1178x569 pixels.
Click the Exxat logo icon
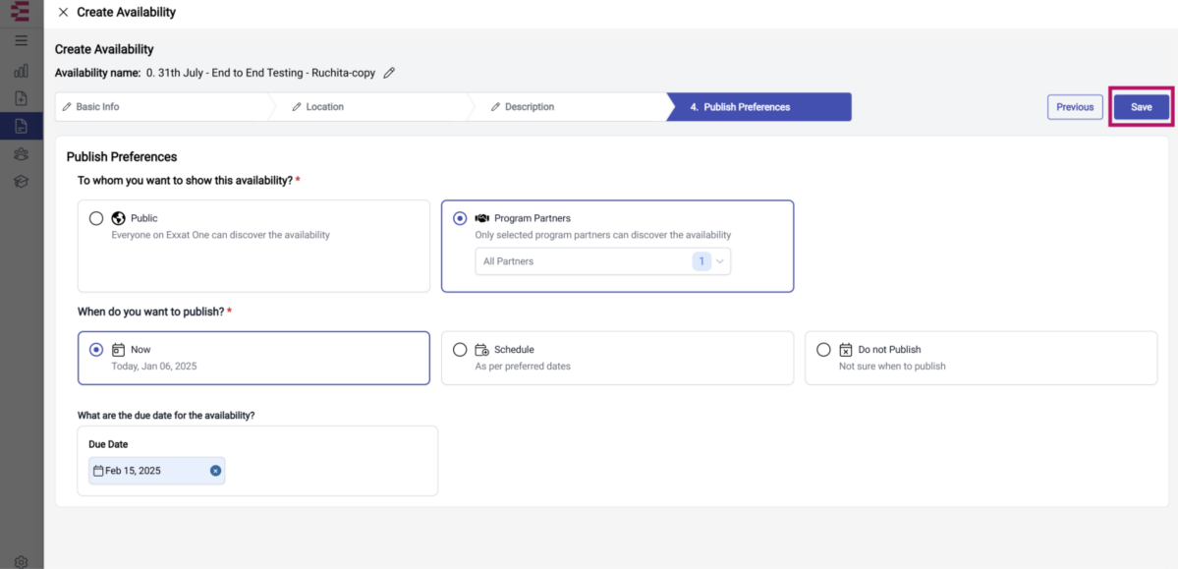21,11
